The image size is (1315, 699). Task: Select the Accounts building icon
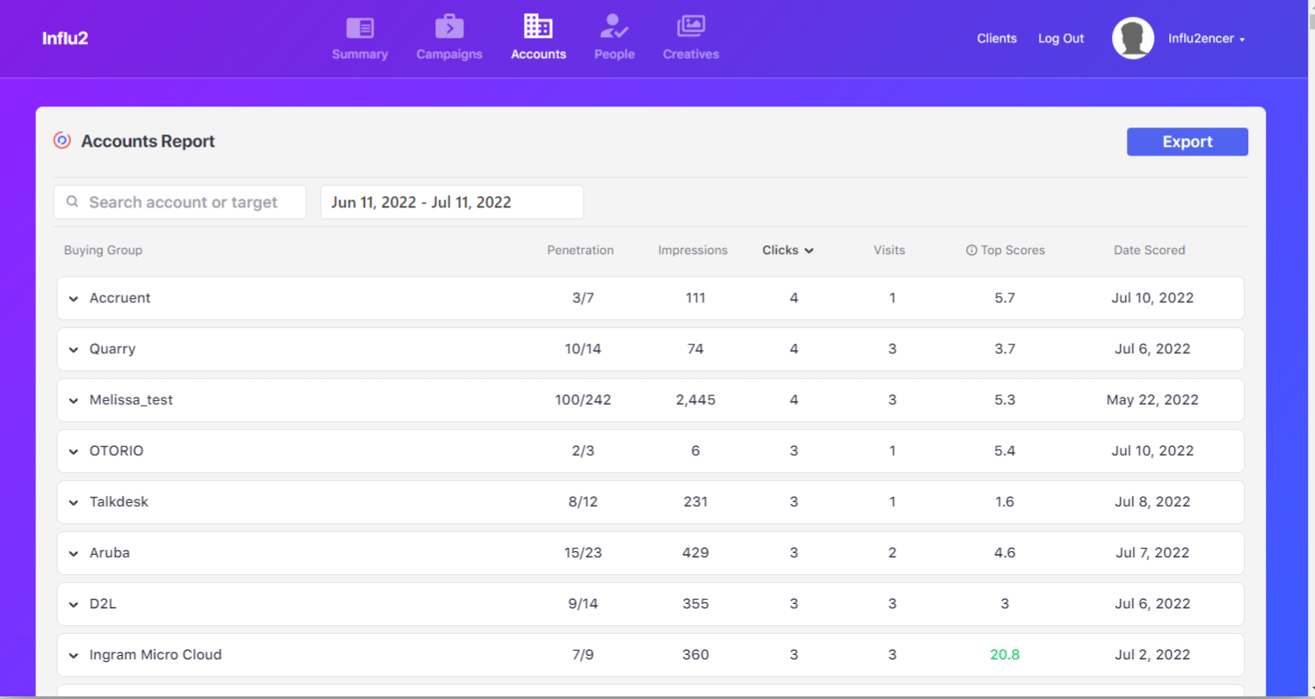point(538,26)
